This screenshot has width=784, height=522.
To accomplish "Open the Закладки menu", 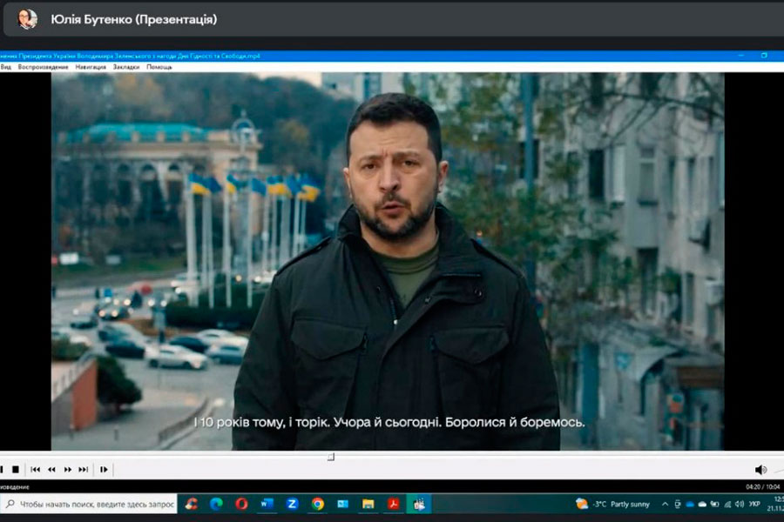I will [x=125, y=67].
